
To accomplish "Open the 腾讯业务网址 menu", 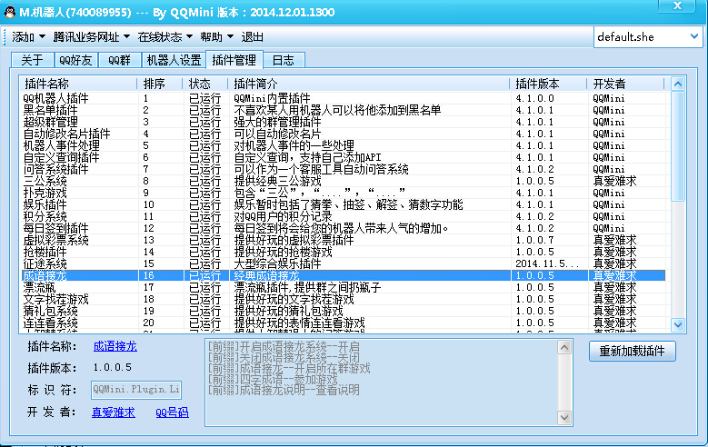I will pos(91,37).
